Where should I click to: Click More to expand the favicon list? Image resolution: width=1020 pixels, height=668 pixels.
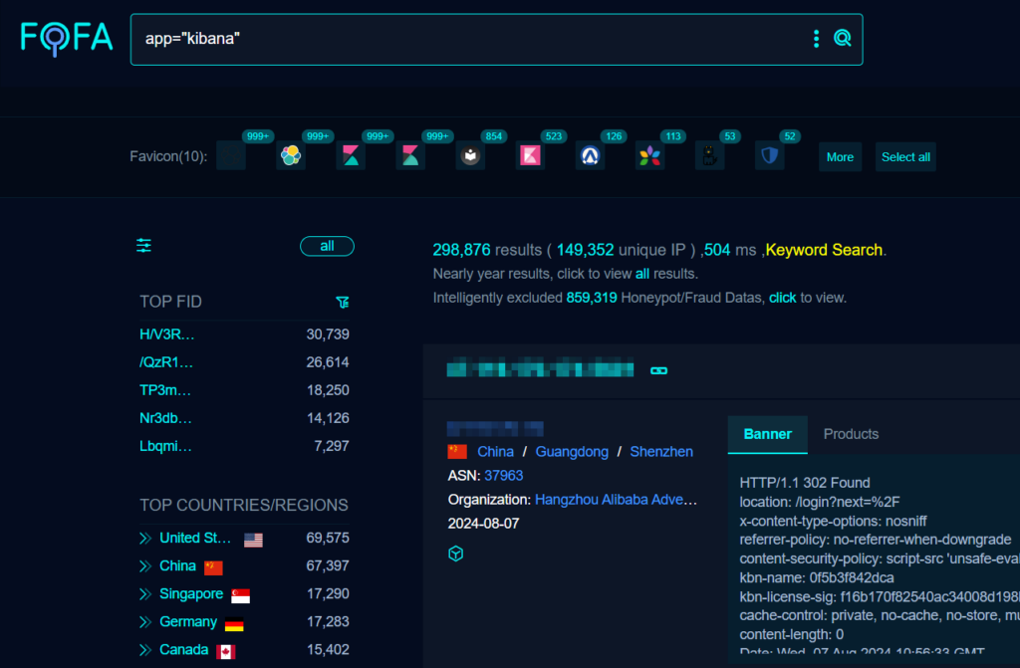click(840, 156)
